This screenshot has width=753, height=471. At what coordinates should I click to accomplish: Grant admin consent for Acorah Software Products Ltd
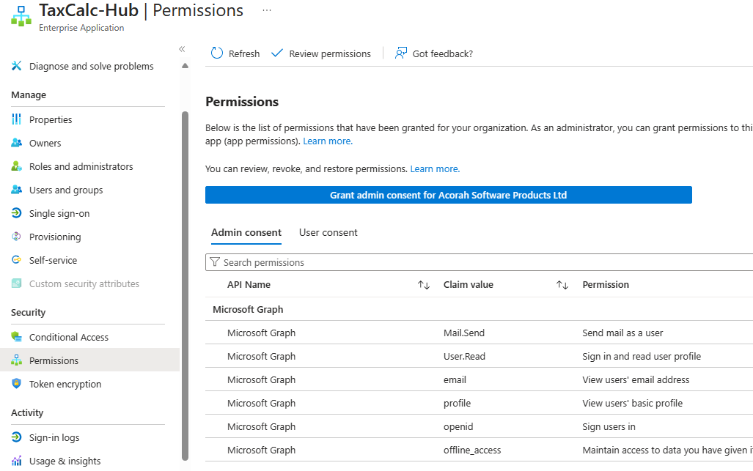point(448,195)
